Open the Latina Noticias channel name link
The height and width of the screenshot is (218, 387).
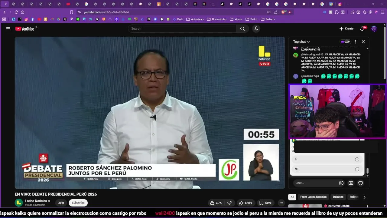[x=36, y=201]
